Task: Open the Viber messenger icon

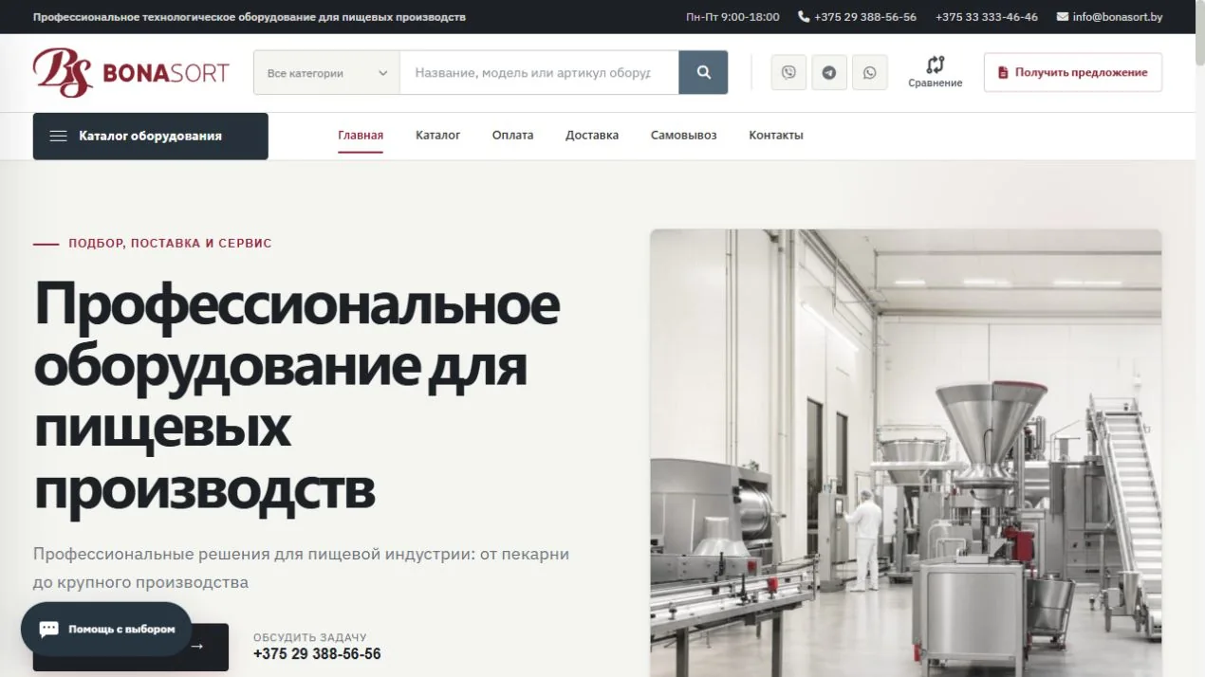Action: pyautogui.click(x=788, y=72)
